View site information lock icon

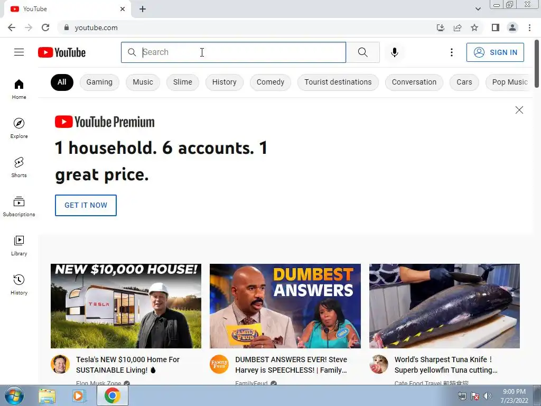coord(67,27)
